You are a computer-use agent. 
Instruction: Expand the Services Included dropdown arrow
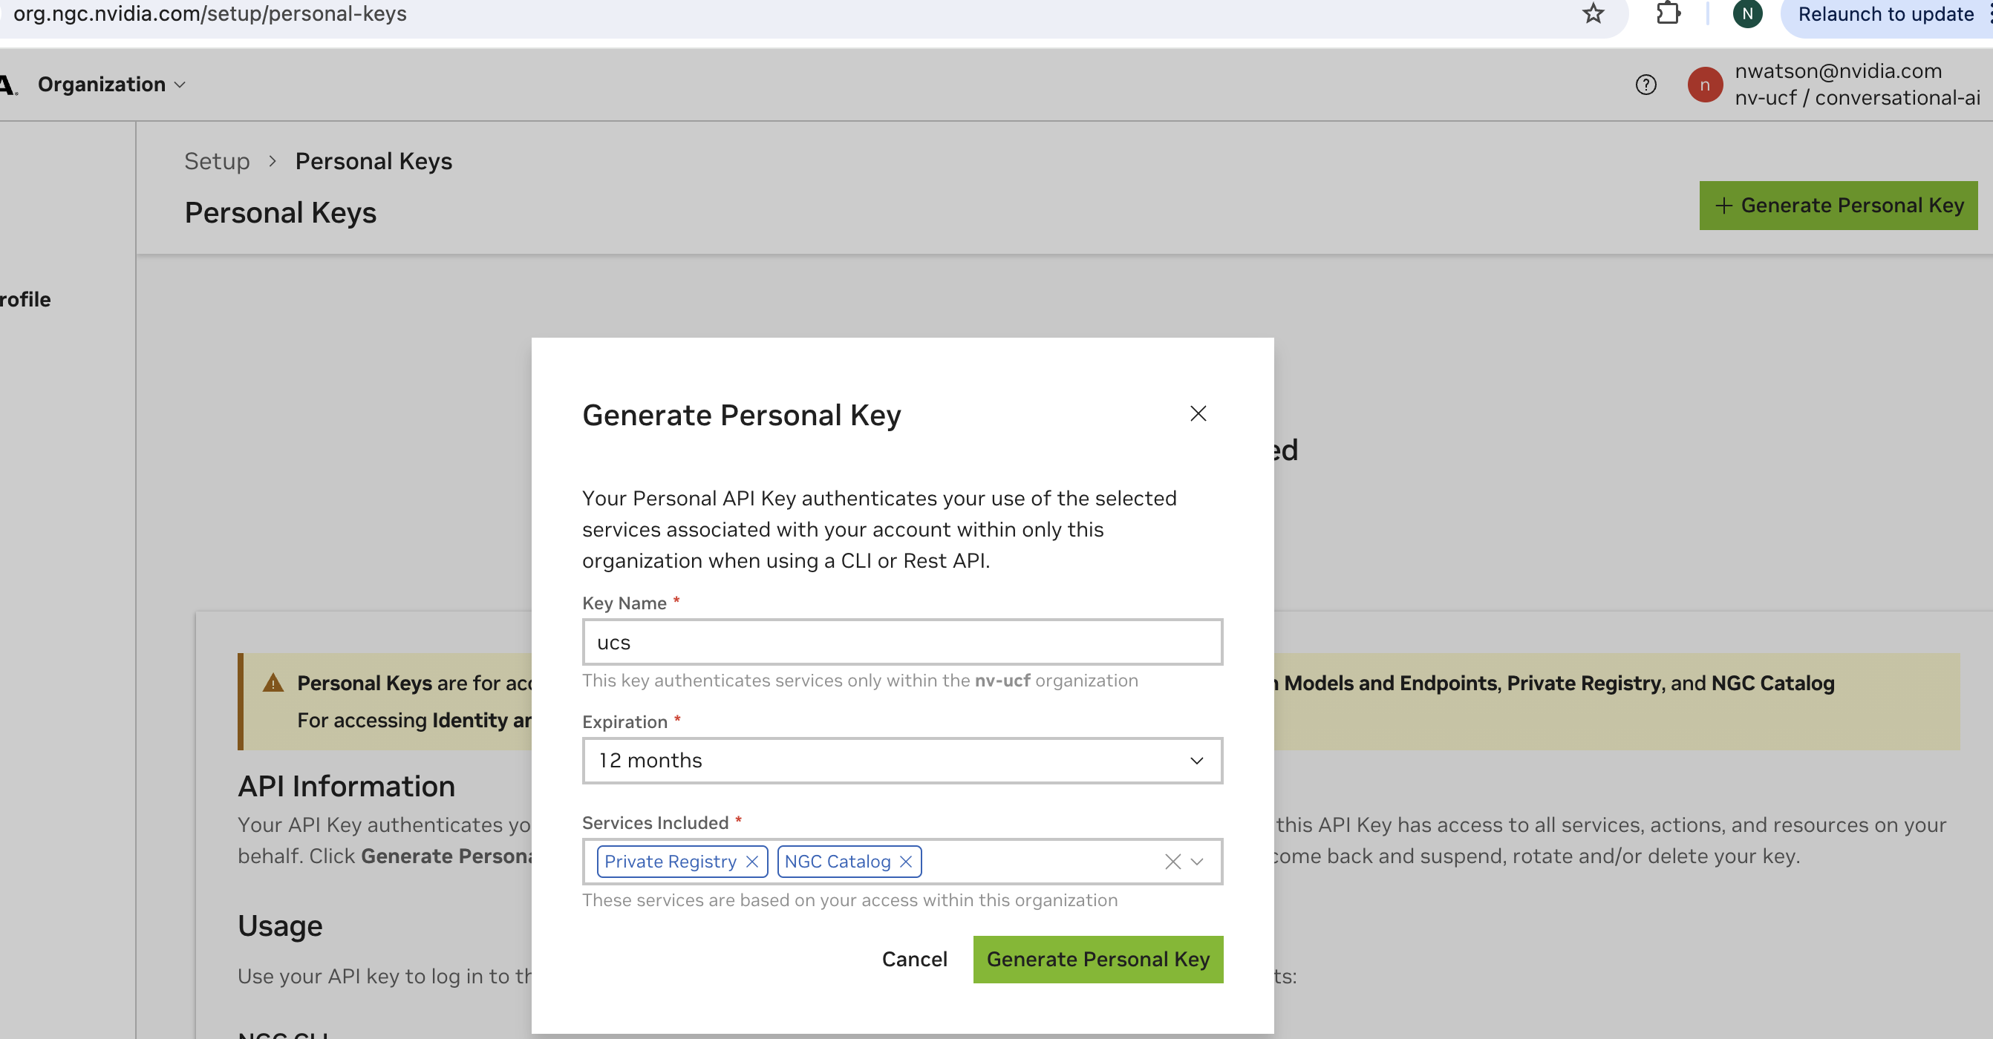(x=1197, y=861)
